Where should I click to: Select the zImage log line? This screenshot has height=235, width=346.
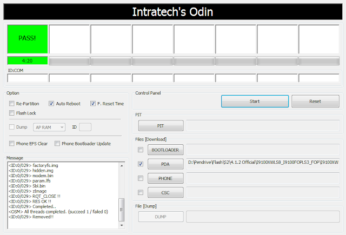click(28, 191)
